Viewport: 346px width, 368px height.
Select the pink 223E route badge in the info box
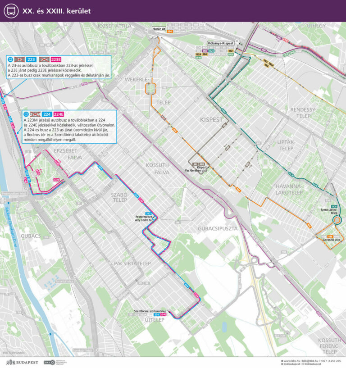coord(56,59)
